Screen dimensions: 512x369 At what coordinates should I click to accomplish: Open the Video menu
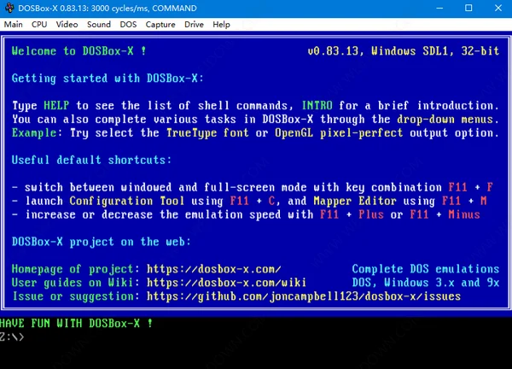click(67, 25)
